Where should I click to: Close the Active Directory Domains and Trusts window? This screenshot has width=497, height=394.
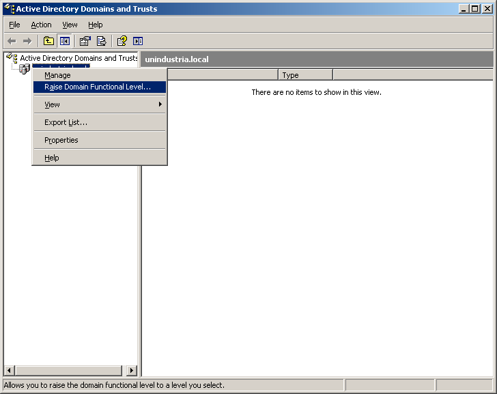[487, 9]
